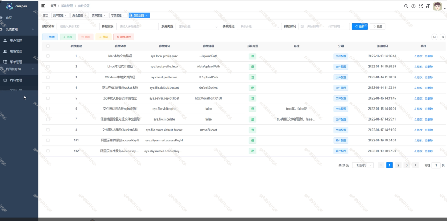
Task: Edit the defaultBucket row
Action: click(x=418, y=88)
